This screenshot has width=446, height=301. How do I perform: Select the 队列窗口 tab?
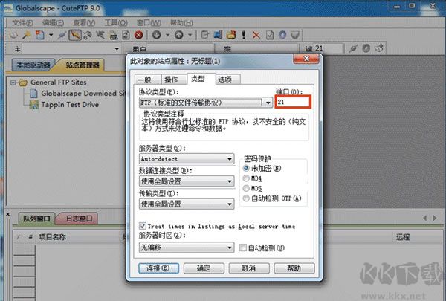[x=36, y=219]
